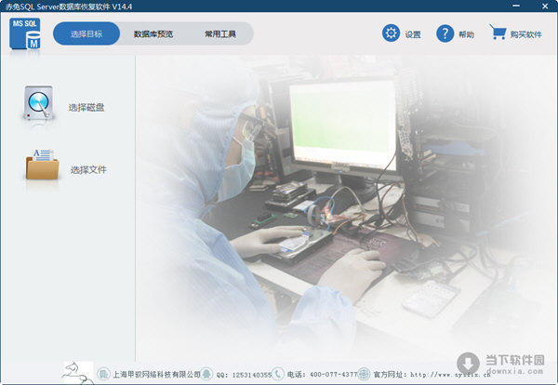Click the QQ penguin icon in footer
The width and height of the screenshot is (558, 385).
[206, 374]
